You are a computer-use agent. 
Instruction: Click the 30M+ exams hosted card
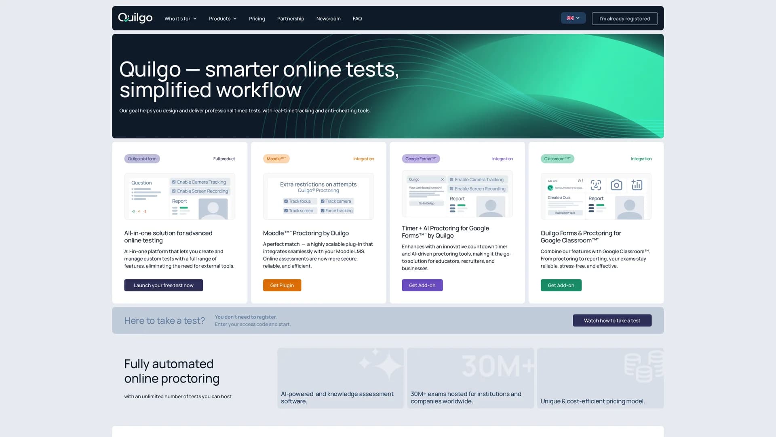470,378
